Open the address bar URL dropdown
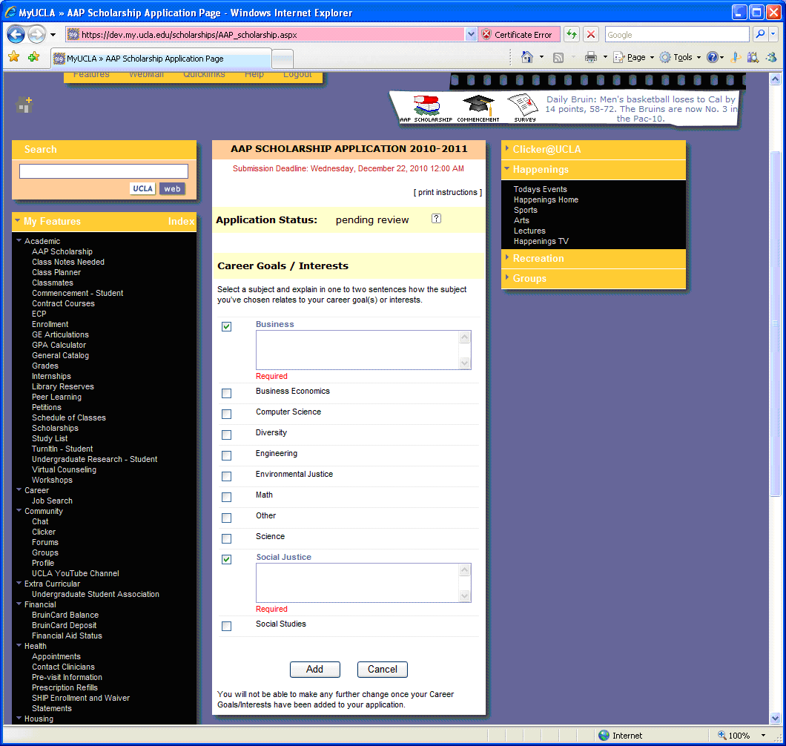This screenshot has width=786, height=746. pos(471,34)
